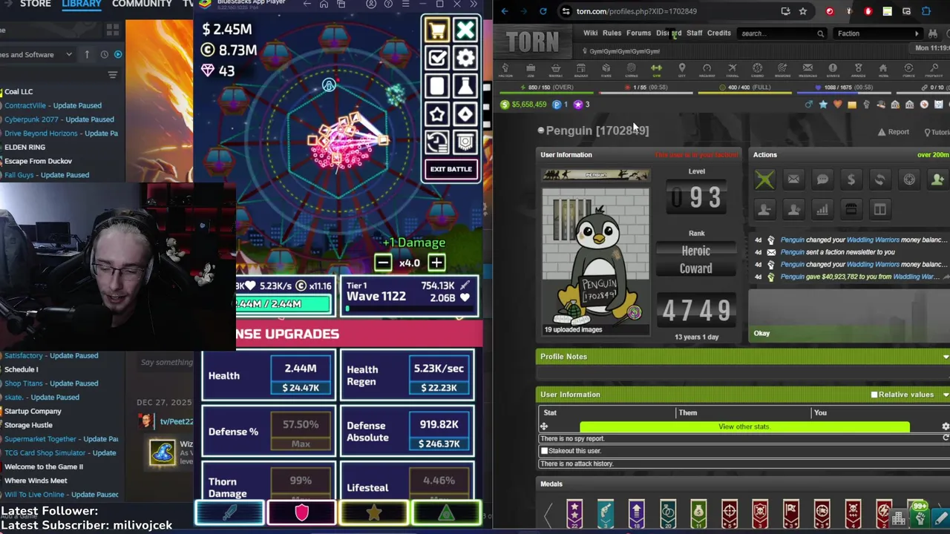Open the Torn Travel airplane icon
950x534 pixels.
[x=732, y=70]
